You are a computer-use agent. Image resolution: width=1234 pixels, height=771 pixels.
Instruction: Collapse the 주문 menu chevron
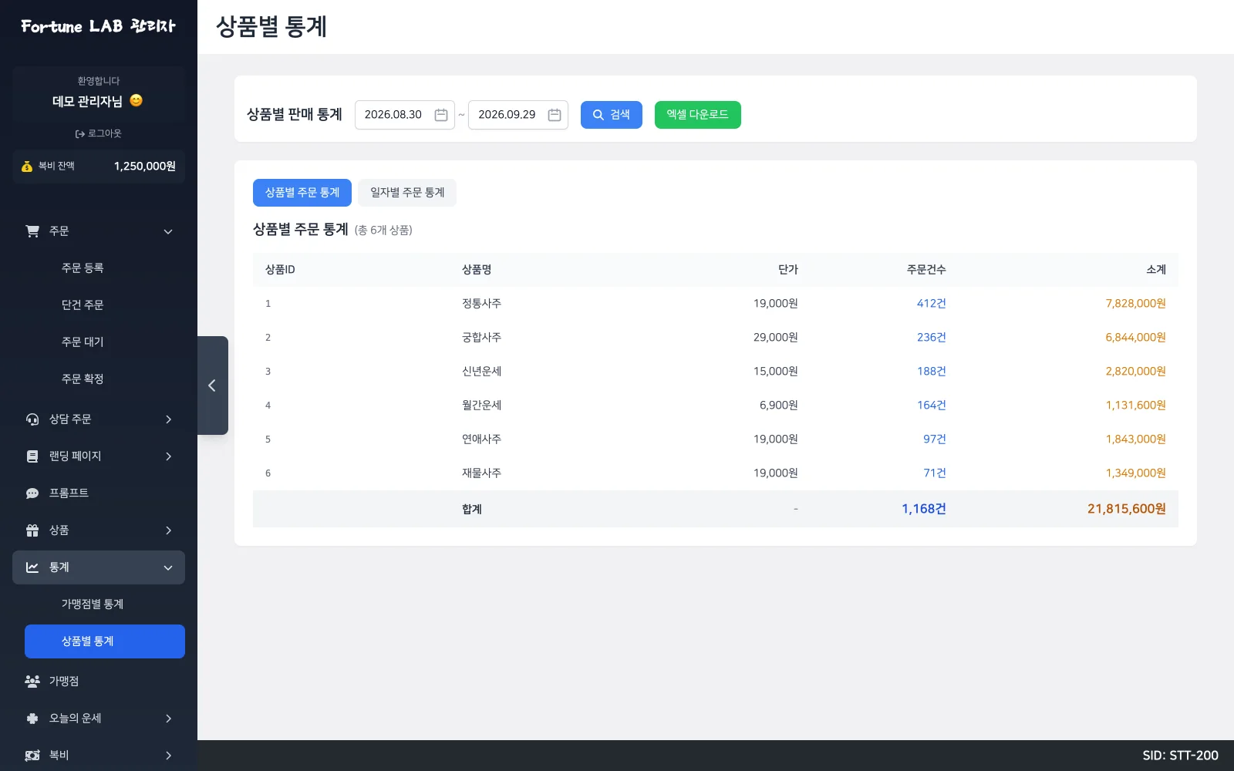(x=168, y=231)
